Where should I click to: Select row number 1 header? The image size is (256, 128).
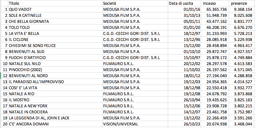(4, 9)
